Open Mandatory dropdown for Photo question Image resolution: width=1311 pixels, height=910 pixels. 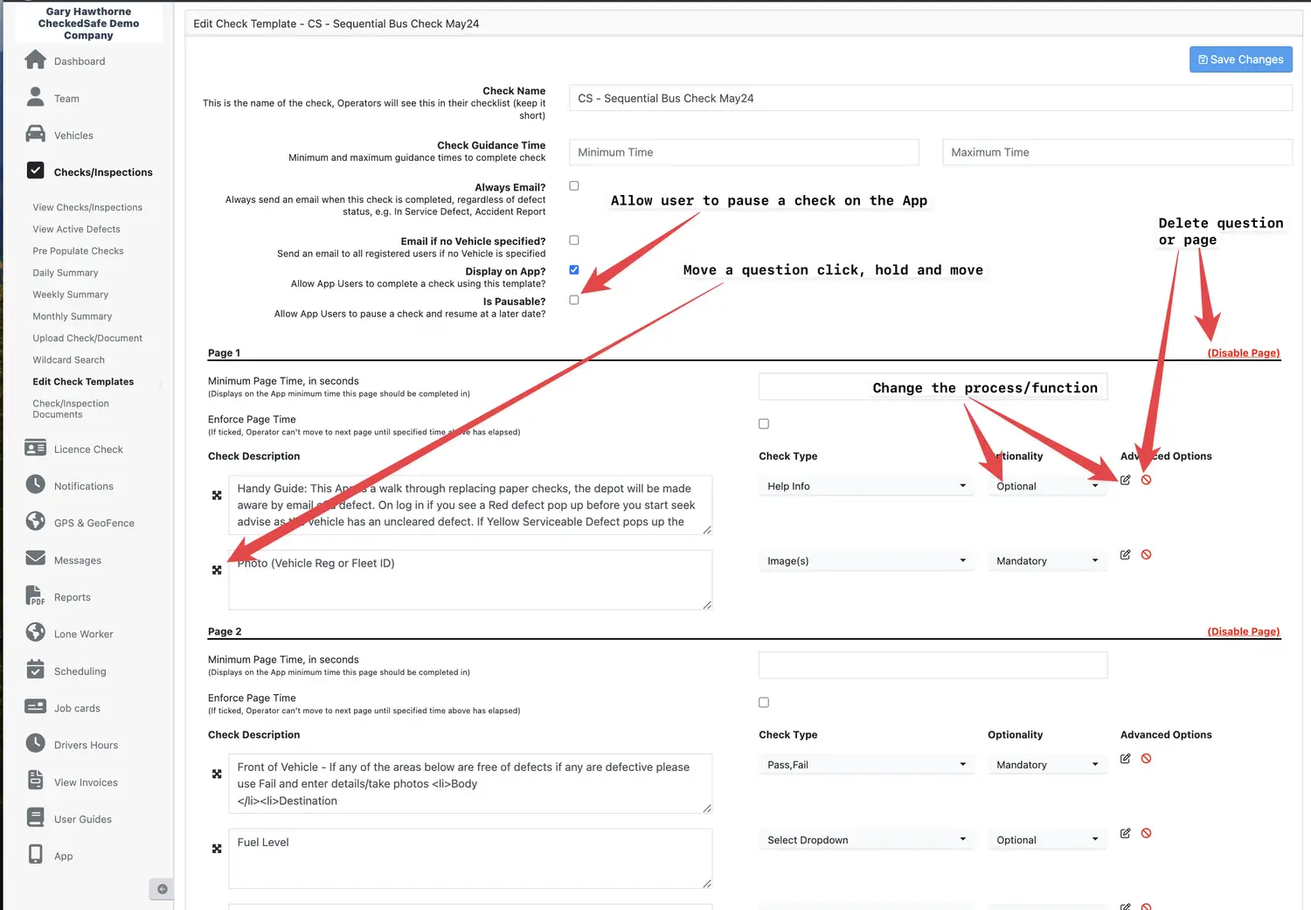click(1047, 561)
